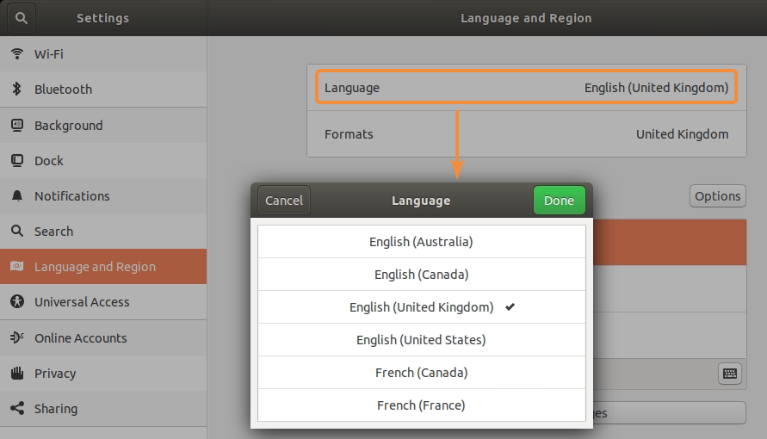
Task: Open Wi-Fi settings via its icon
Action: tap(17, 53)
